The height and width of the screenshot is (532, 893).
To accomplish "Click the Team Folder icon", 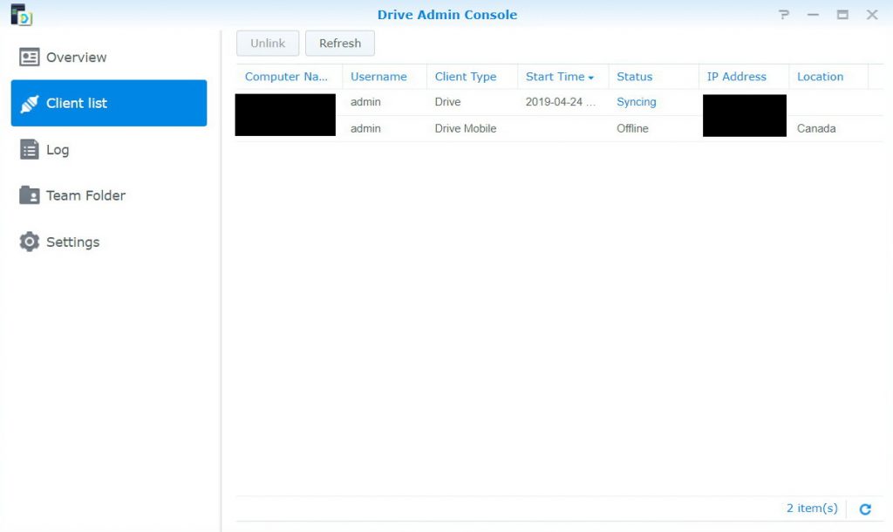I will click(30, 195).
